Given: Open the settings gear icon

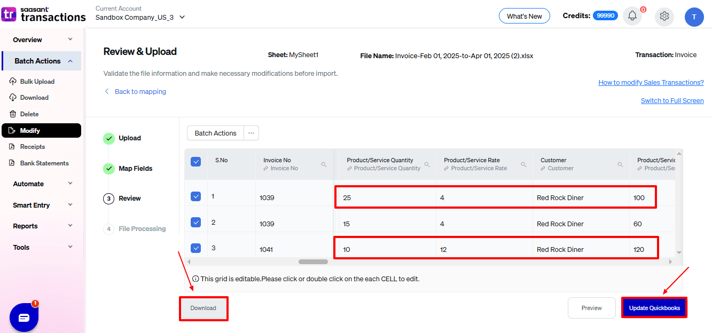Looking at the screenshot, I should (664, 16).
